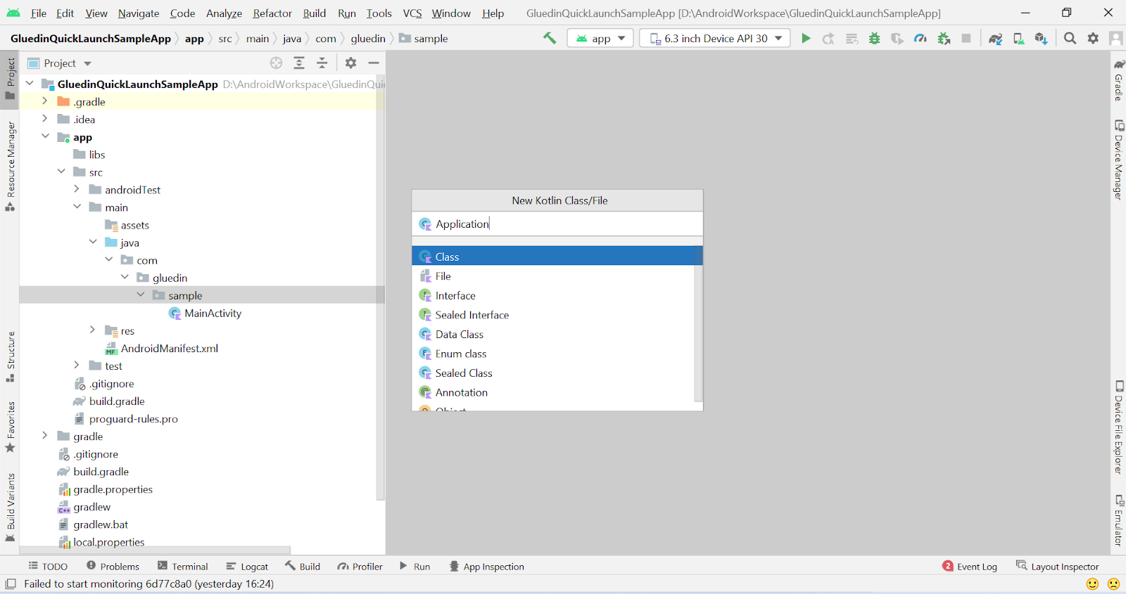Collapse the sample package node
Viewport: 1126px width, 594px height.
point(140,295)
